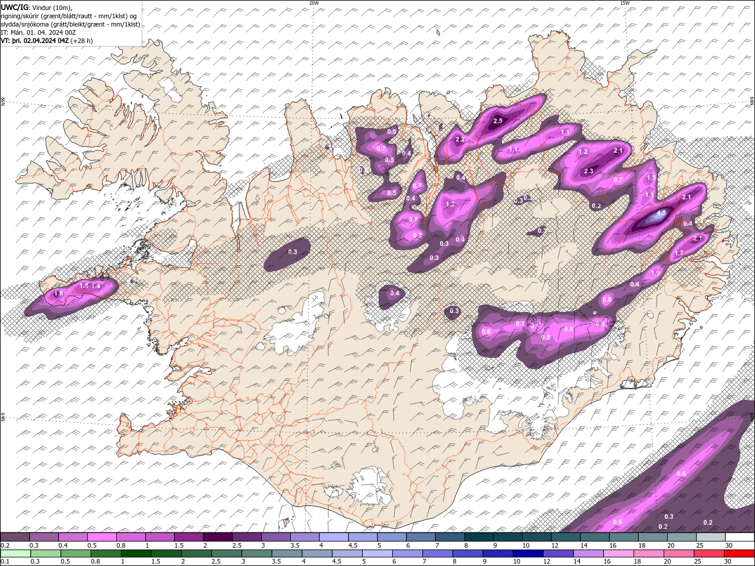Click the bright pink 0.5 snow legend swatch
The width and height of the screenshot is (755, 566).
click(101, 537)
